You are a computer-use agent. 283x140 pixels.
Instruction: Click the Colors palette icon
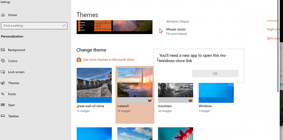click(3, 61)
